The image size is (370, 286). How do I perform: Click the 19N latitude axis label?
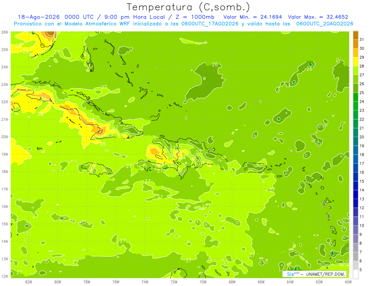(x=5, y=154)
